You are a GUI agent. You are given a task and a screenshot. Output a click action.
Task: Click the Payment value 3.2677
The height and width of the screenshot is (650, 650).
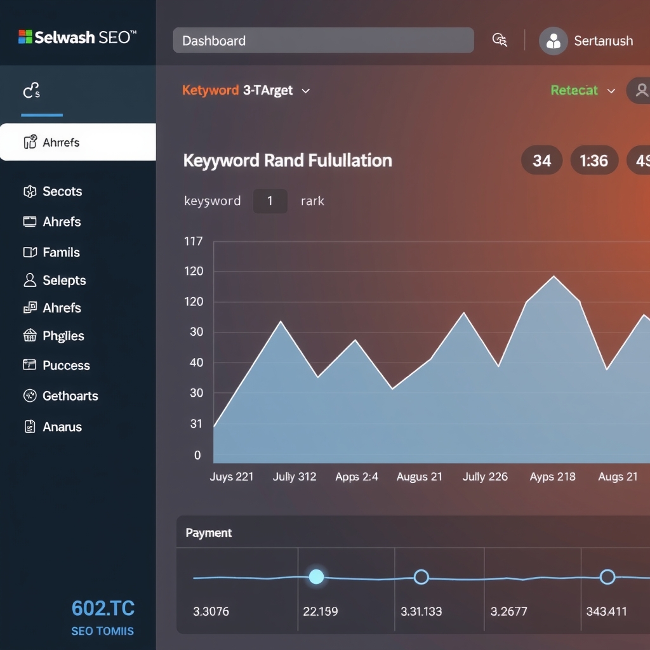[508, 611]
